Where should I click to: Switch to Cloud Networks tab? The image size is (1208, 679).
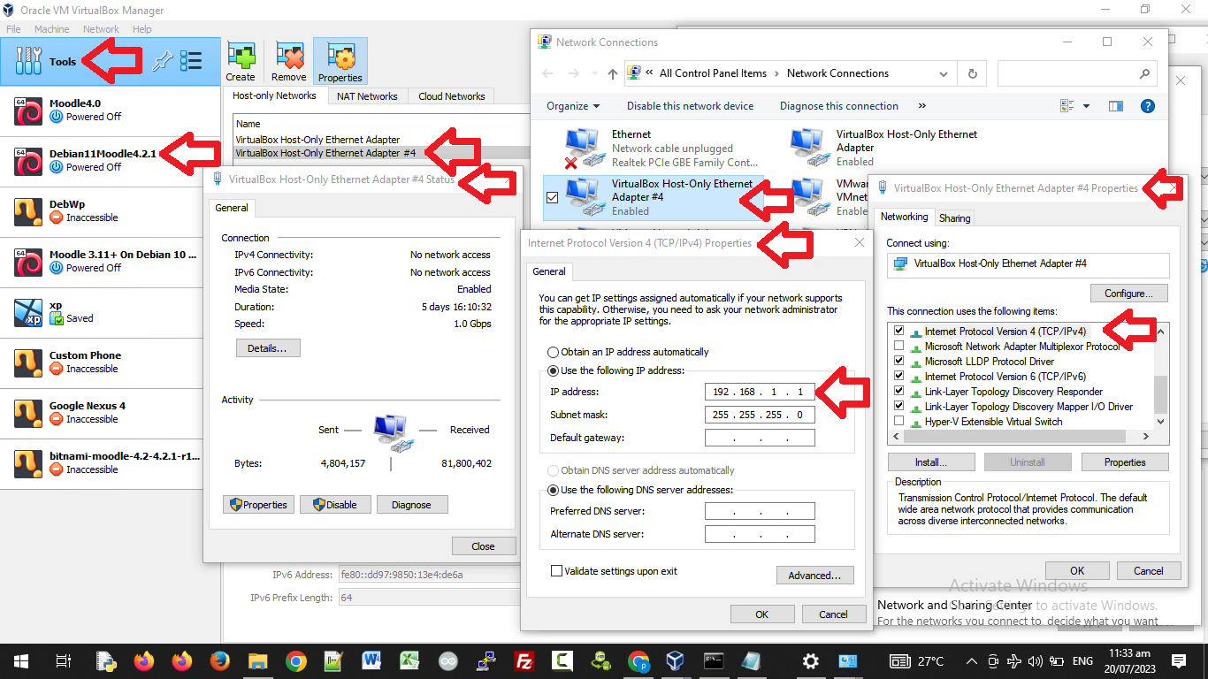[452, 96]
